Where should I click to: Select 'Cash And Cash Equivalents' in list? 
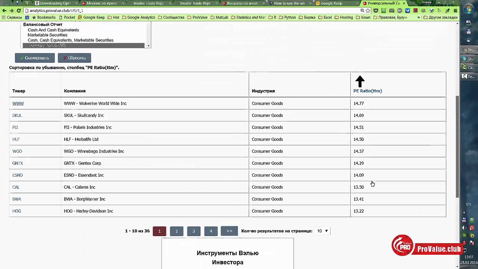coord(53,30)
